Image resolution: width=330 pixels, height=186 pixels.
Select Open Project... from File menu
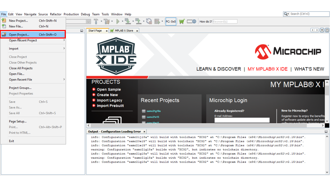tap(19, 35)
